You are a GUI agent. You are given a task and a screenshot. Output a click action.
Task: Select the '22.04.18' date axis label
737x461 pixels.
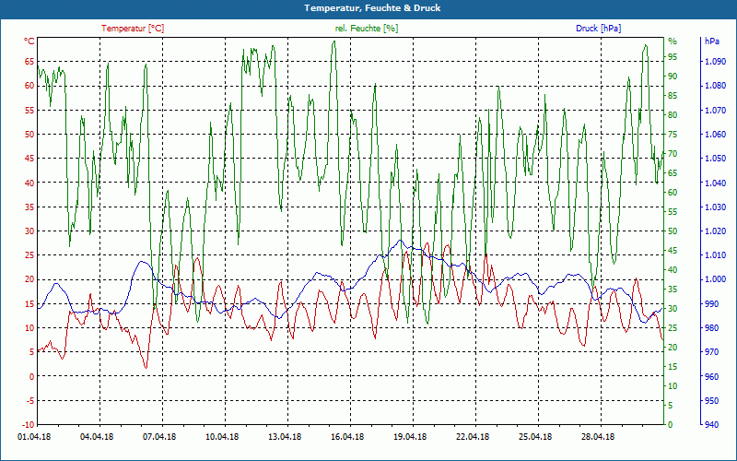(473, 436)
